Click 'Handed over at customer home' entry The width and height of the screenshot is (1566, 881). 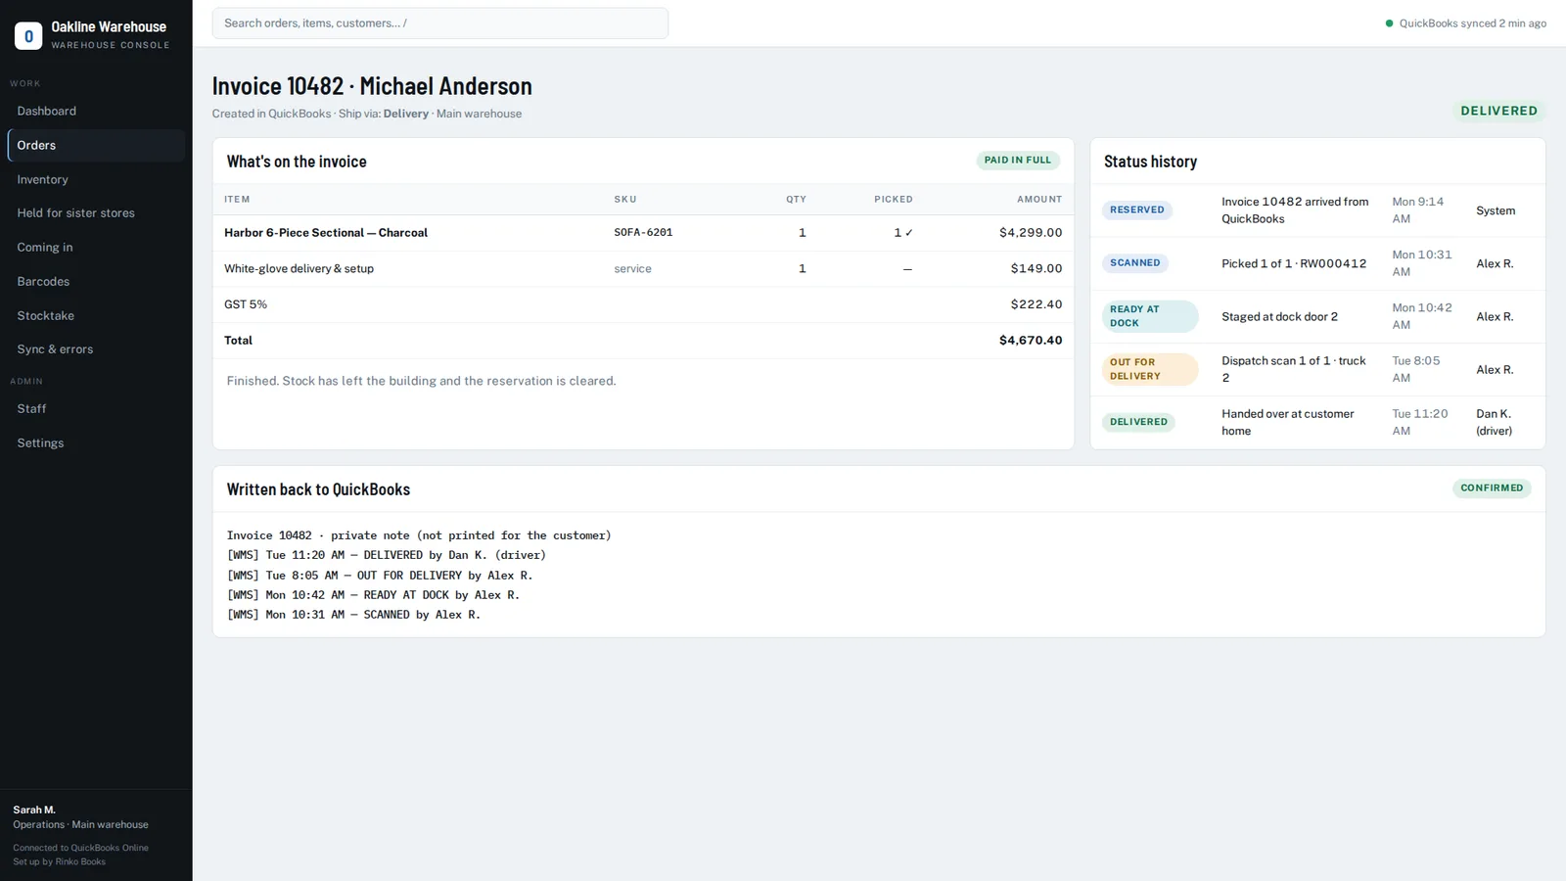point(1288,422)
